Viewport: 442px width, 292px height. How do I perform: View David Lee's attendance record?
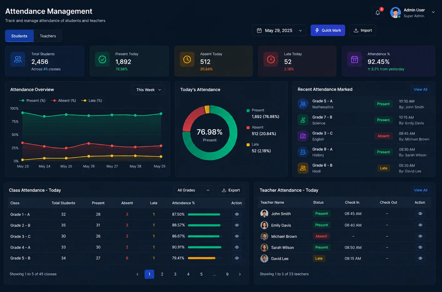tap(420, 258)
